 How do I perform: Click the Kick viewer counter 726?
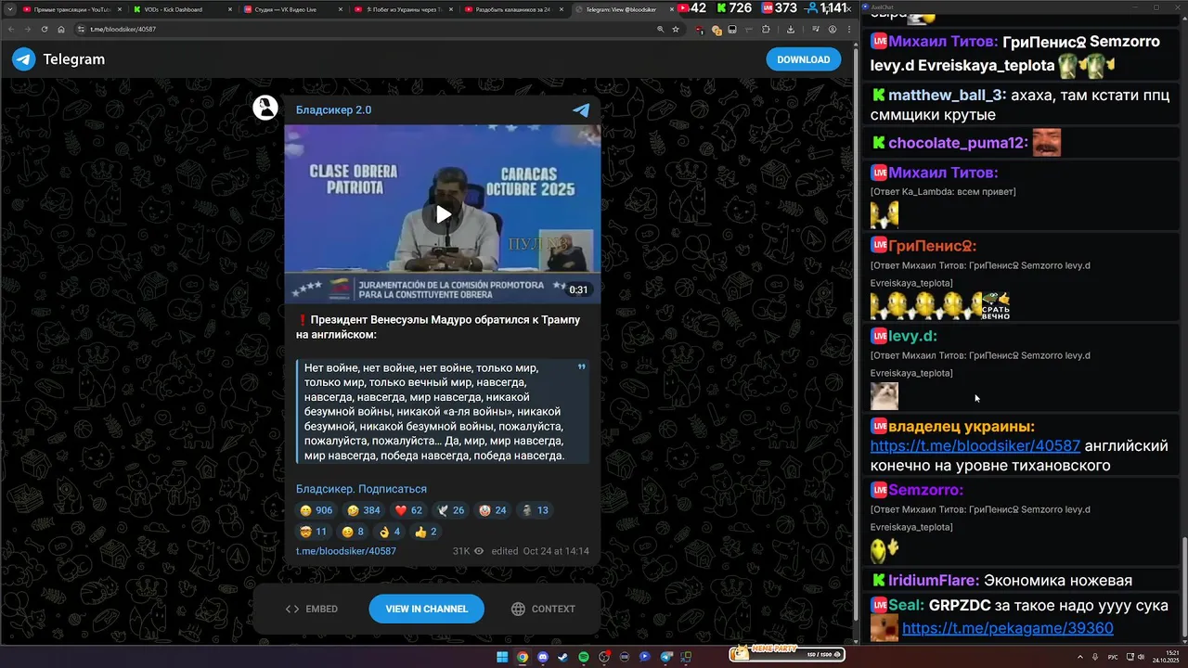pyautogui.click(x=734, y=8)
